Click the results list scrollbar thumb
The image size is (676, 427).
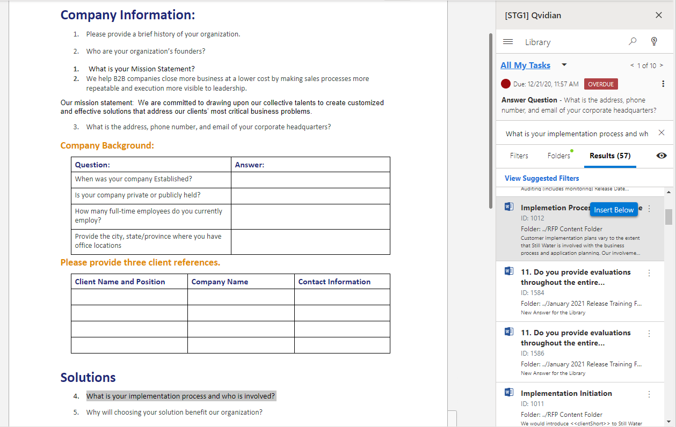668,217
